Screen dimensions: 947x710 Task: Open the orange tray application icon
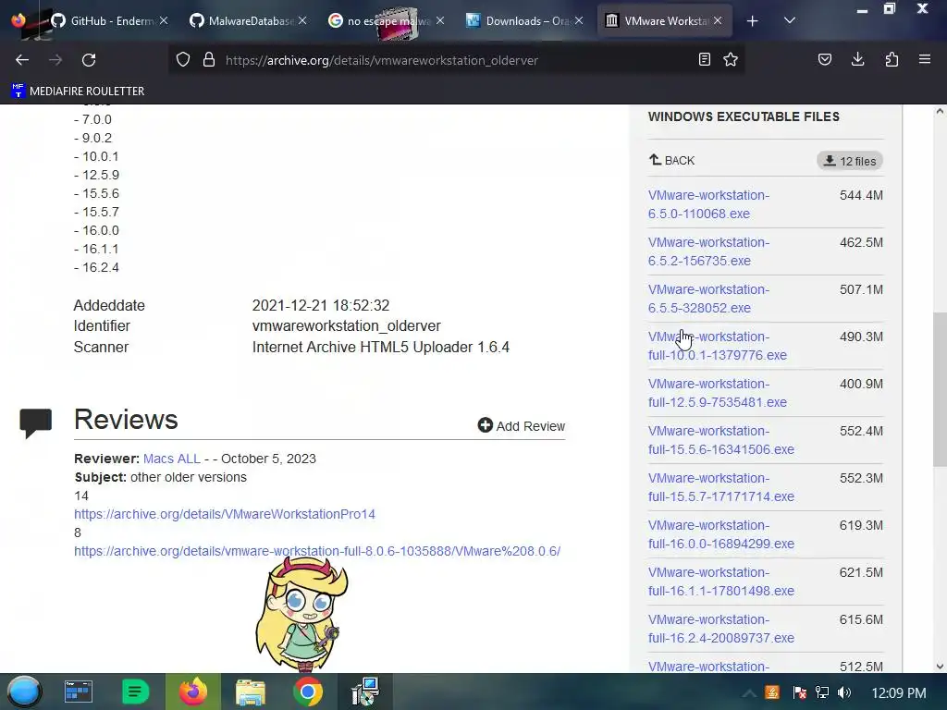(772, 692)
